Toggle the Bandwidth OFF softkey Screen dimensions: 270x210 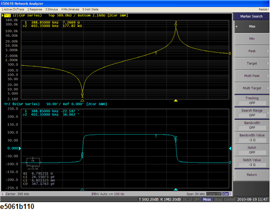252,125
